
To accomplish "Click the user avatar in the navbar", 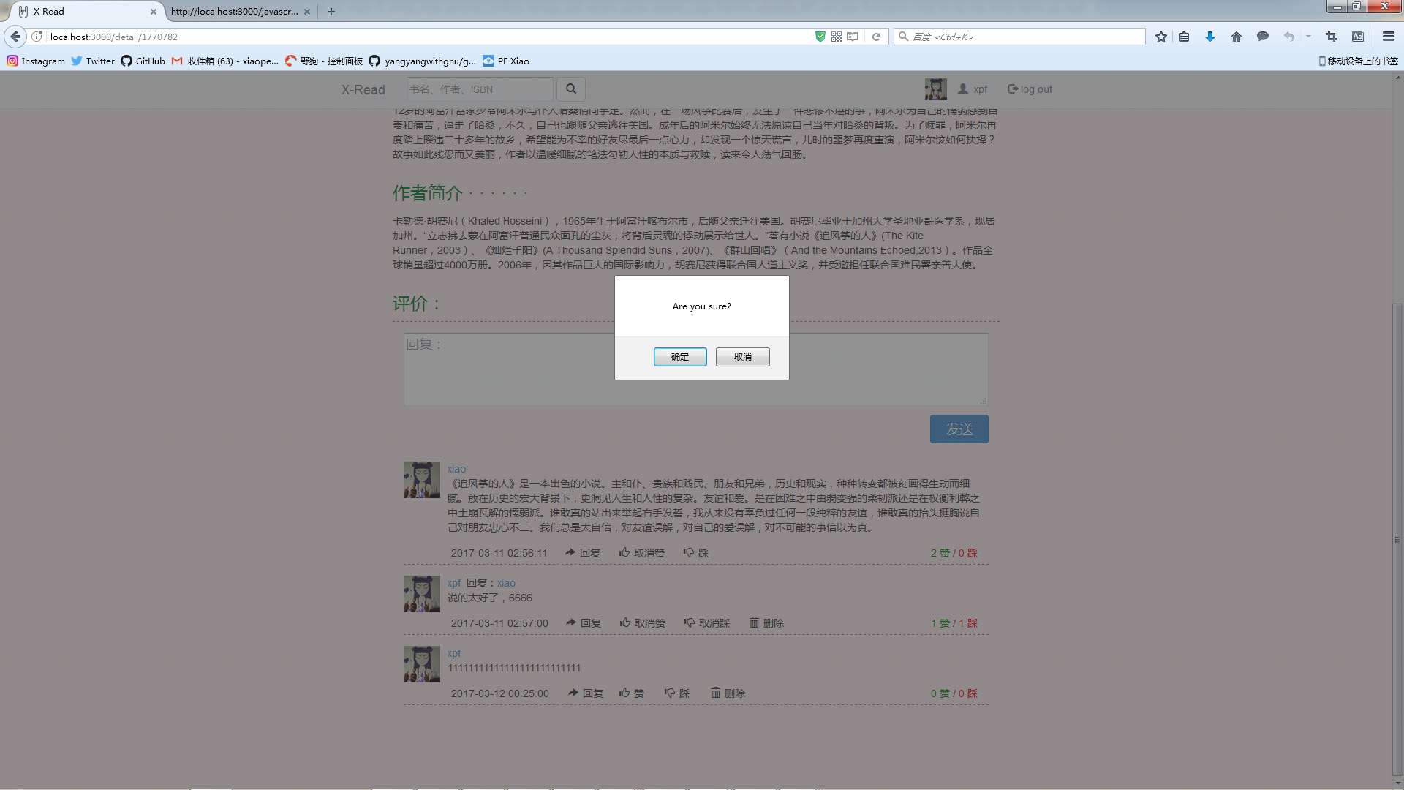I will pos(935,89).
